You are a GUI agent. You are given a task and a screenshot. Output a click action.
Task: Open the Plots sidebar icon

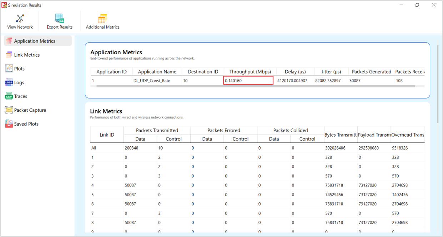[9, 69]
